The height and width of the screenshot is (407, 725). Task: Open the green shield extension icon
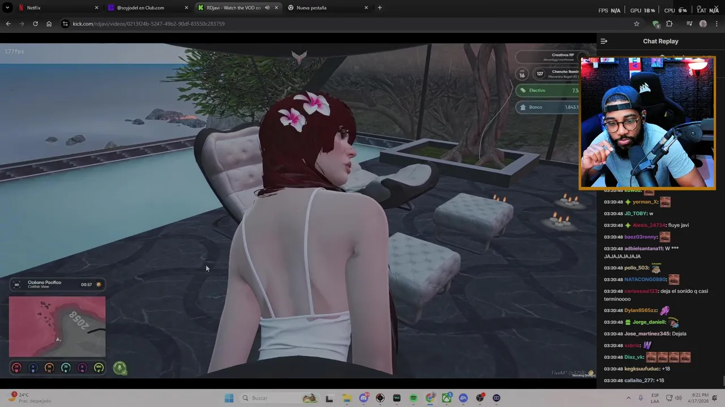[656, 24]
